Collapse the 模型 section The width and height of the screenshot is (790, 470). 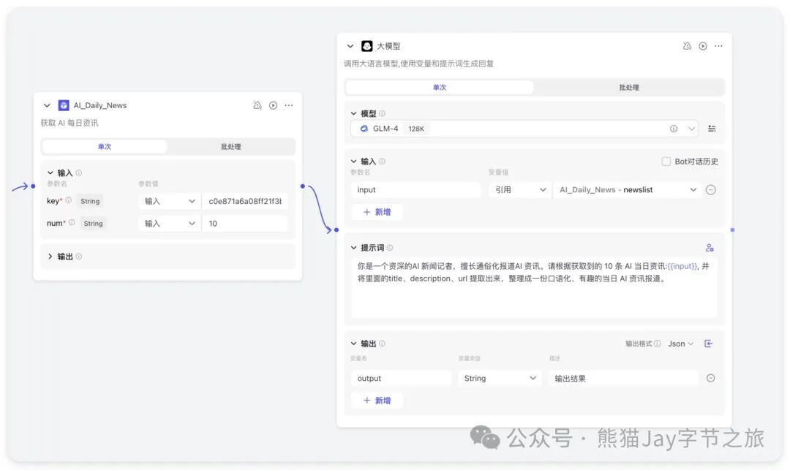[354, 113]
